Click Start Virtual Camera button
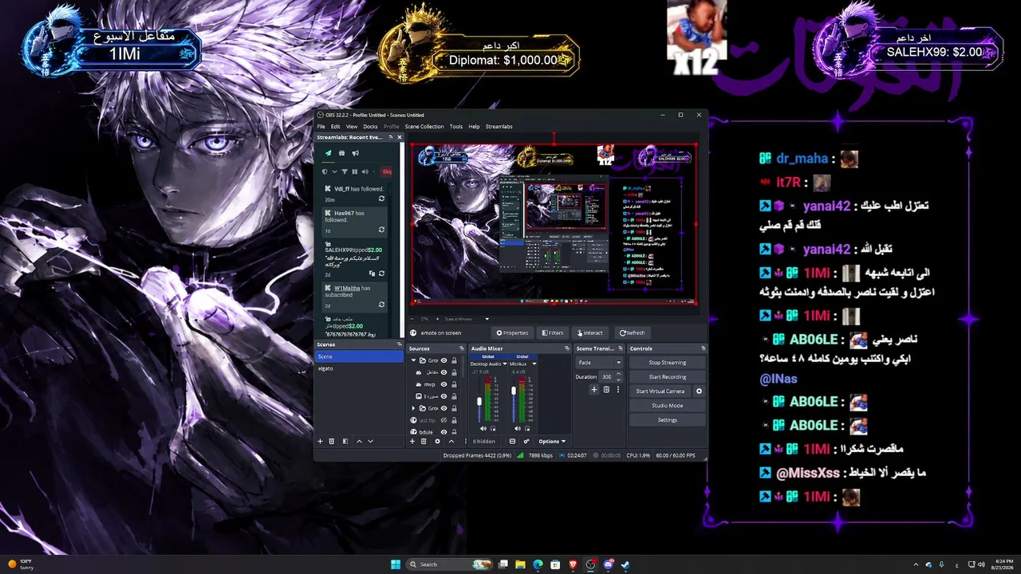Image resolution: width=1021 pixels, height=574 pixels. click(660, 391)
